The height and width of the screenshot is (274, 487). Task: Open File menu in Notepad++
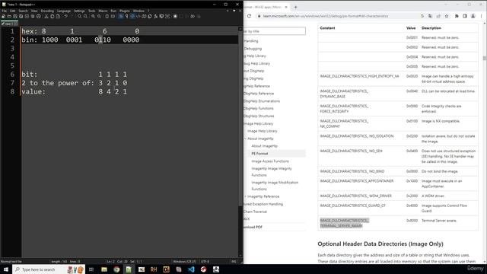(x=5, y=11)
